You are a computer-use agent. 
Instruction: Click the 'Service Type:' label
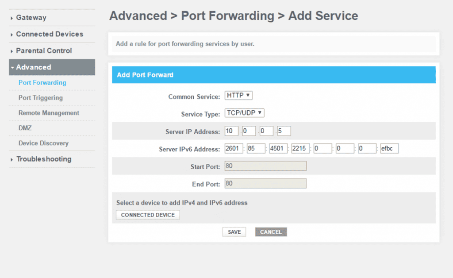coord(200,115)
